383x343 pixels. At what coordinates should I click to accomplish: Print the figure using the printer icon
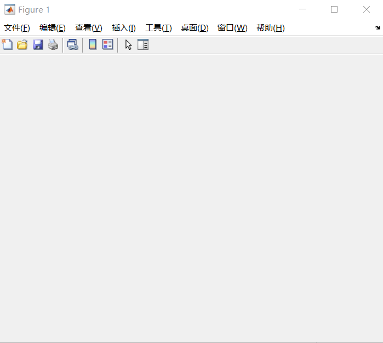click(x=53, y=45)
